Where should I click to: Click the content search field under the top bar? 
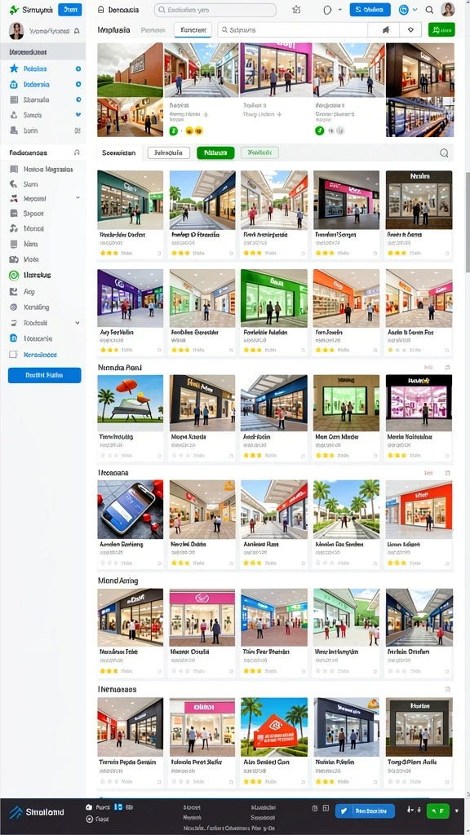[292, 30]
